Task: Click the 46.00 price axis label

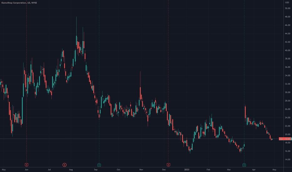Action: tap(287, 25)
